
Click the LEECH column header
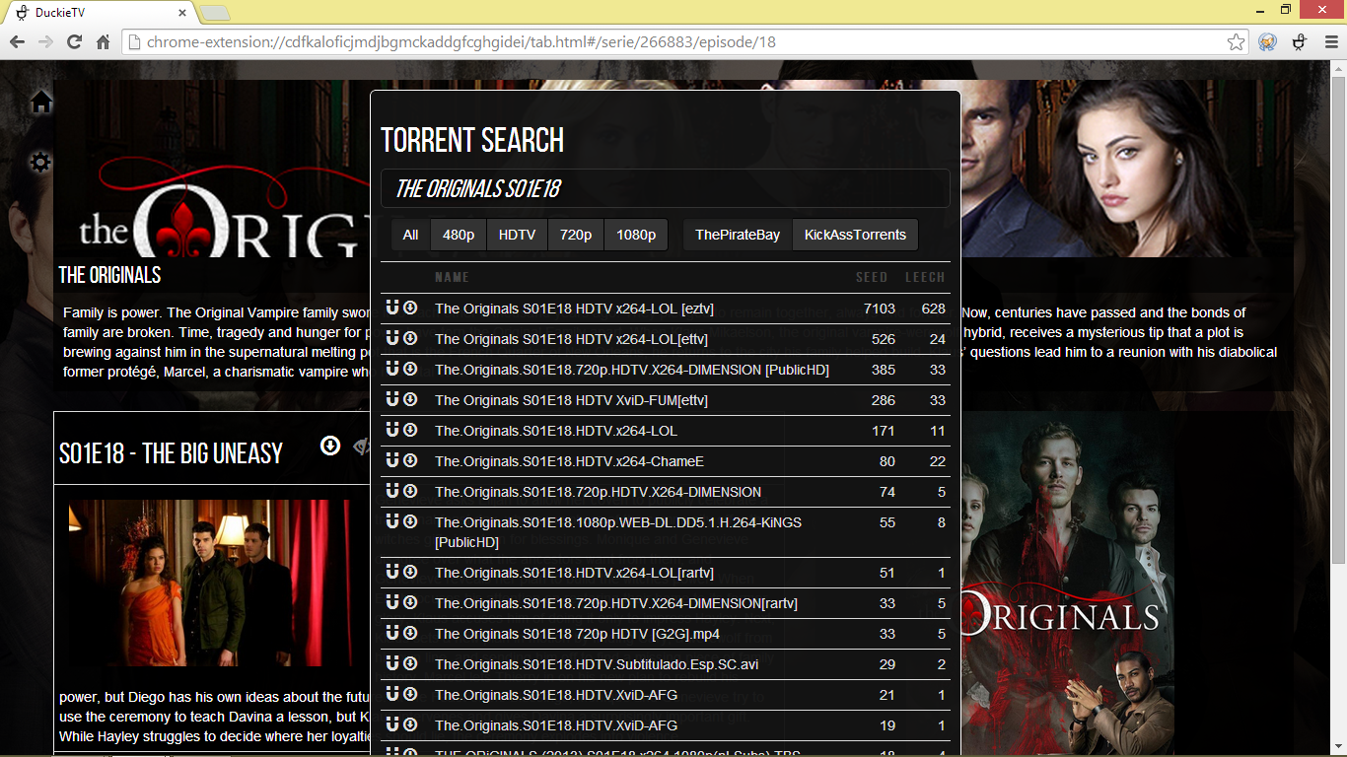point(925,277)
